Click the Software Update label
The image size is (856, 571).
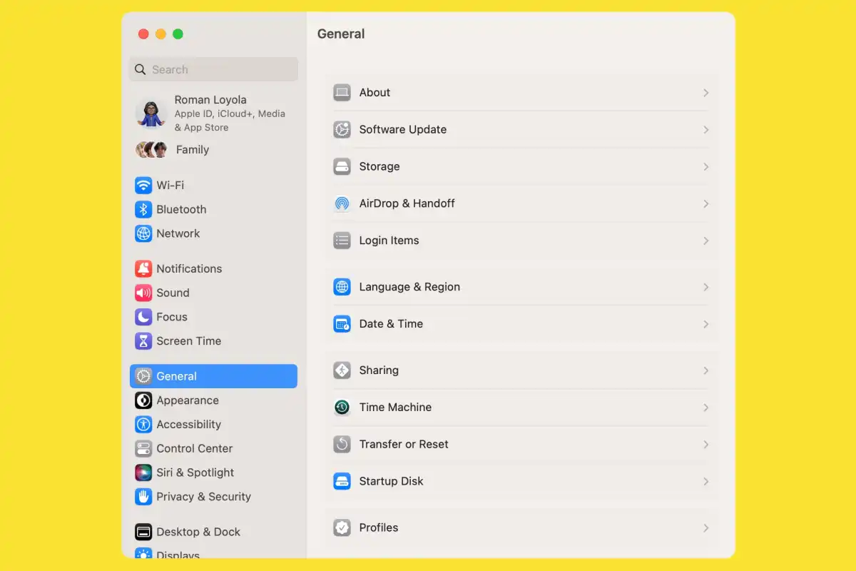403,130
